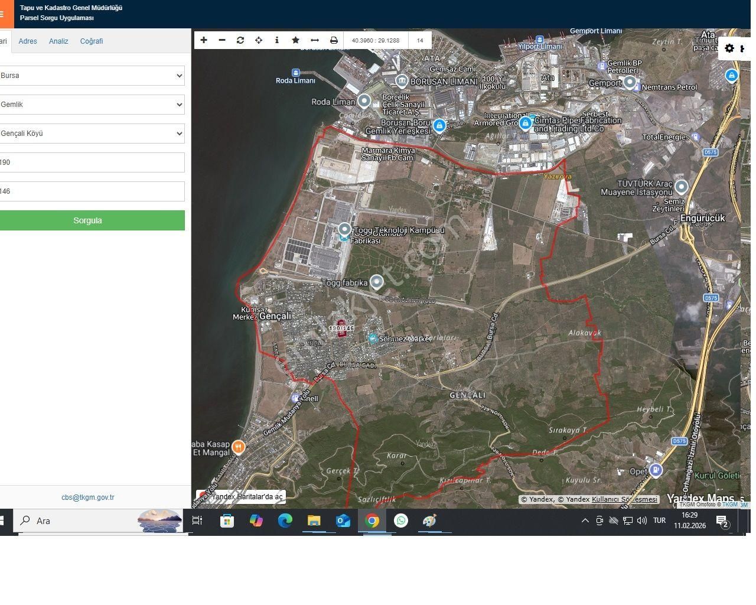Zoom out using the minus icon
The height and width of the screenshot is (605, 756).
[x=222, y=40]
